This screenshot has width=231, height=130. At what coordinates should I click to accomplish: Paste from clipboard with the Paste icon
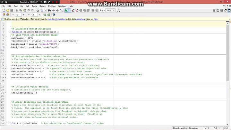[x=25, y=10]
